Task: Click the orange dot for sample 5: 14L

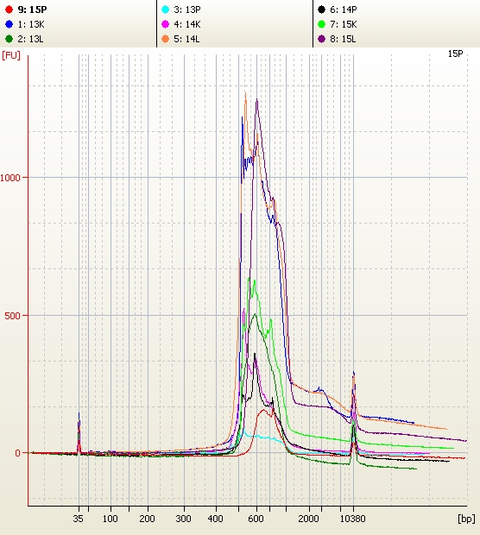Action: point(165,39)
